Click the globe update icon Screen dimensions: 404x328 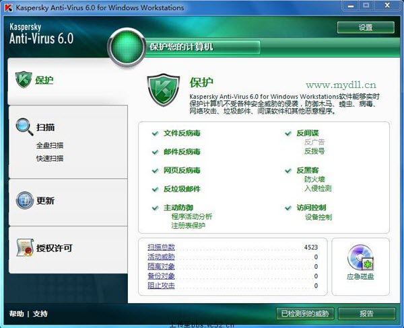[x=25, y=200]
